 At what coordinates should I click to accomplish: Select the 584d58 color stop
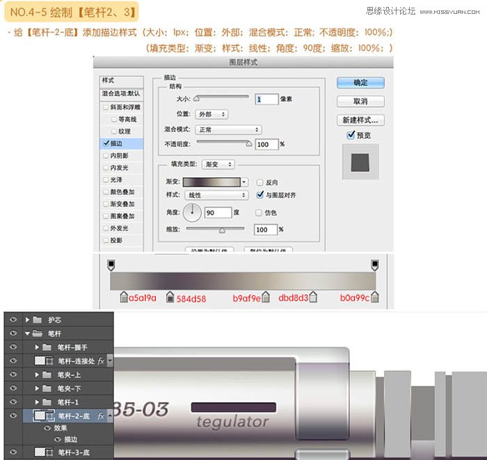170,297
